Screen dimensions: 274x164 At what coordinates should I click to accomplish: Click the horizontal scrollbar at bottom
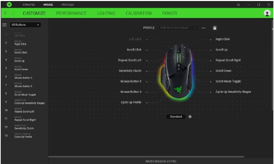pos(146,157)
